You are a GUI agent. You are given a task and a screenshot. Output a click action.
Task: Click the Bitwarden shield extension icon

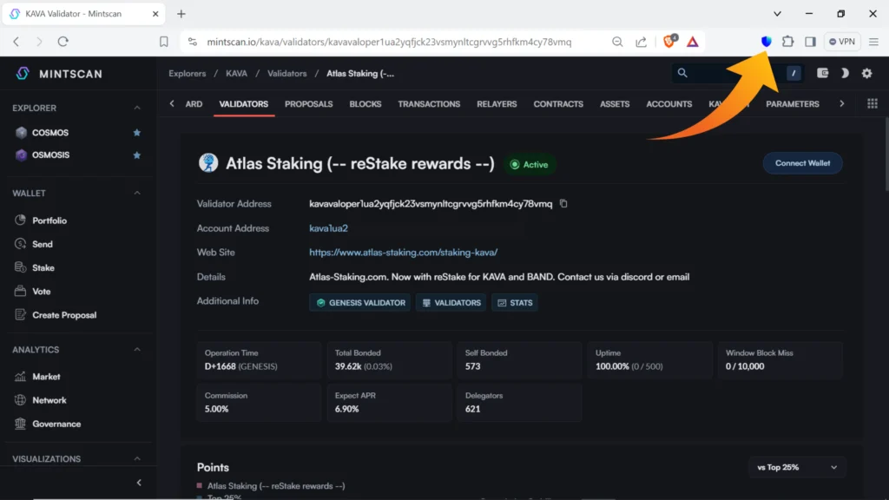coord(766,42)
